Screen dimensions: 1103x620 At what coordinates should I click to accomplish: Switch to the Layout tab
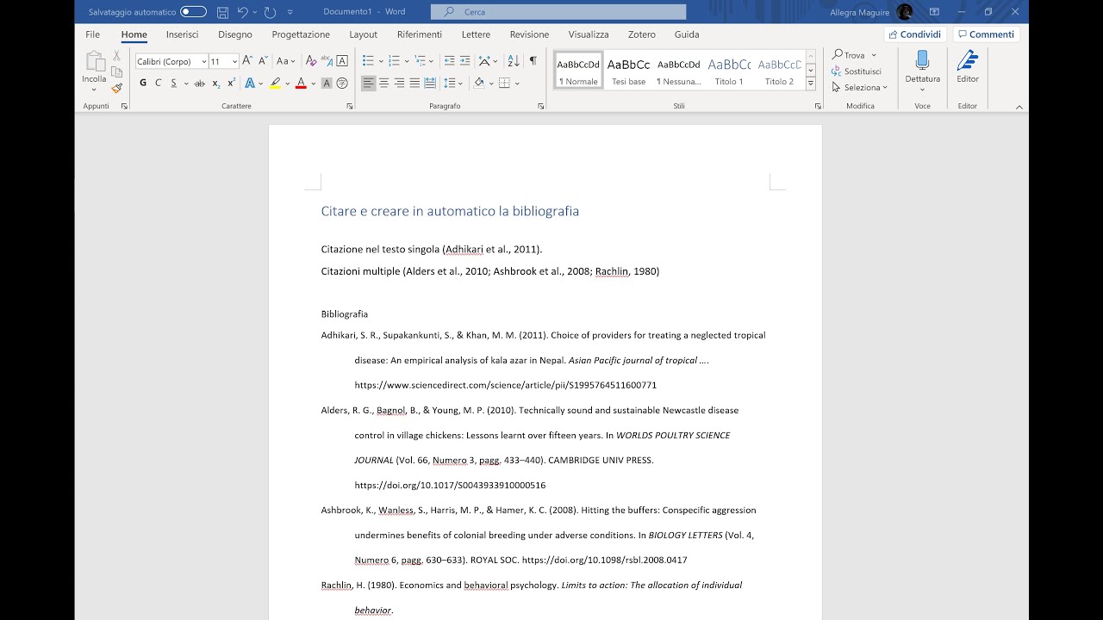click(363, 34)
